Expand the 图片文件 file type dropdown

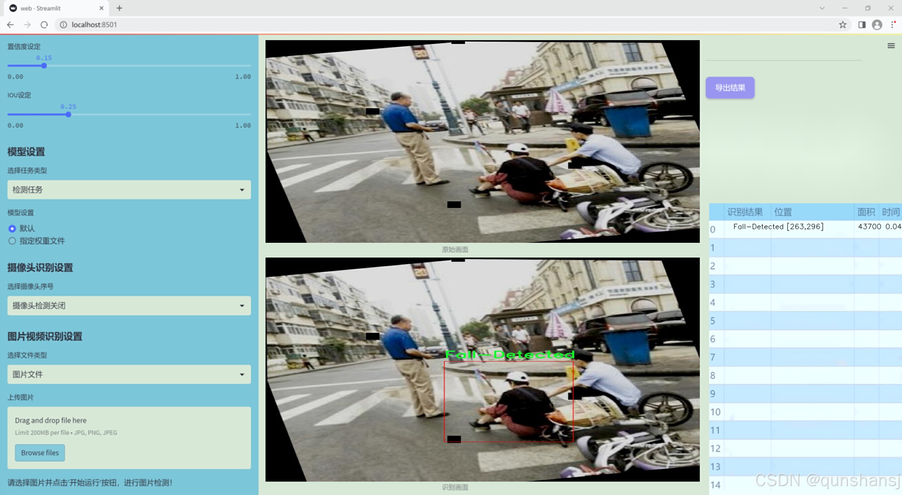129,374
